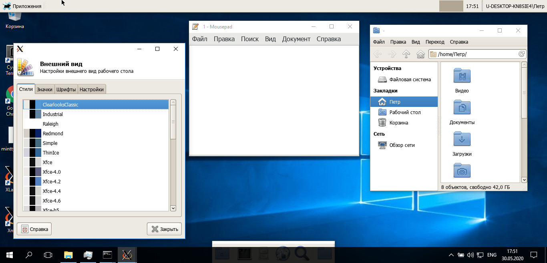The height and width of the screenshot is (263, 547).
Task: Open Обзор сети in the sidebar
Action: (402, 145)
